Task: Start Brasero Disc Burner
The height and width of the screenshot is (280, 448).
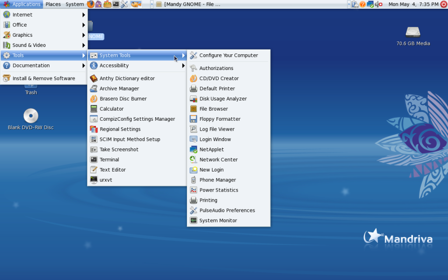Action: (x=137, y=99)
